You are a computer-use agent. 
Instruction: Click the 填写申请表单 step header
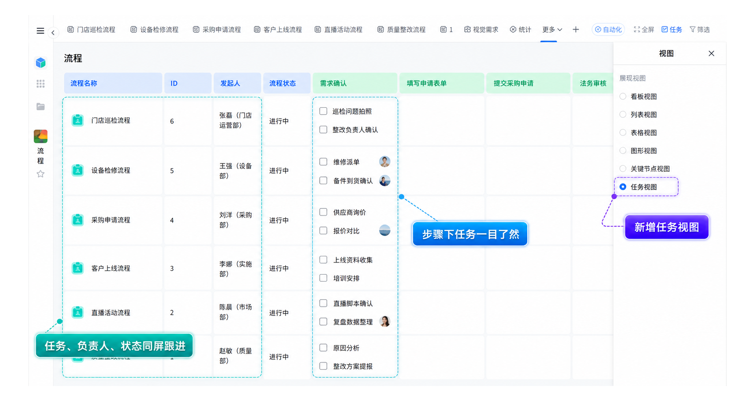coord(442,83)
